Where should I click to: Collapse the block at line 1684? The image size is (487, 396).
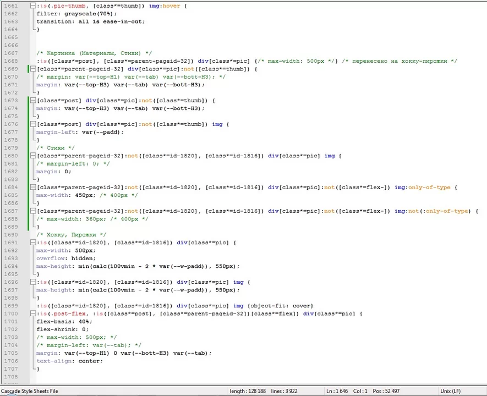(33, 188)
